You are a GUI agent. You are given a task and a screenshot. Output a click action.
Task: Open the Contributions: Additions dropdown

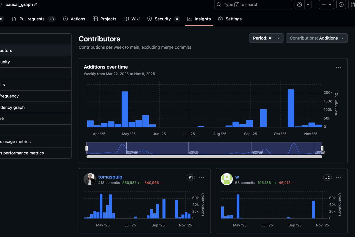[317, 38]
